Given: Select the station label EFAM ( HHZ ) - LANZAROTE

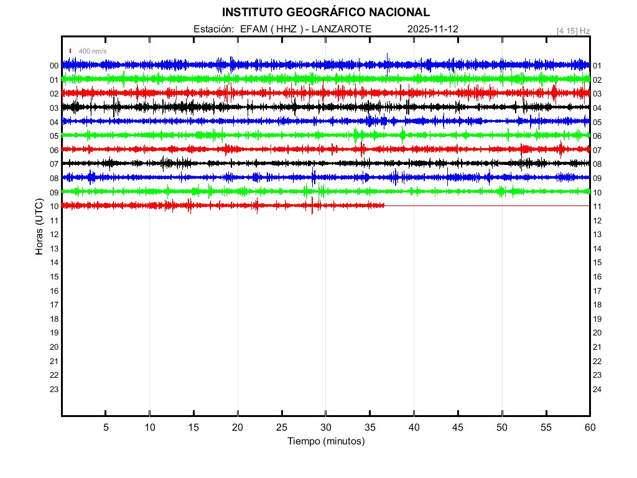Looking at the screenshot, I should [x=282, y=29].
